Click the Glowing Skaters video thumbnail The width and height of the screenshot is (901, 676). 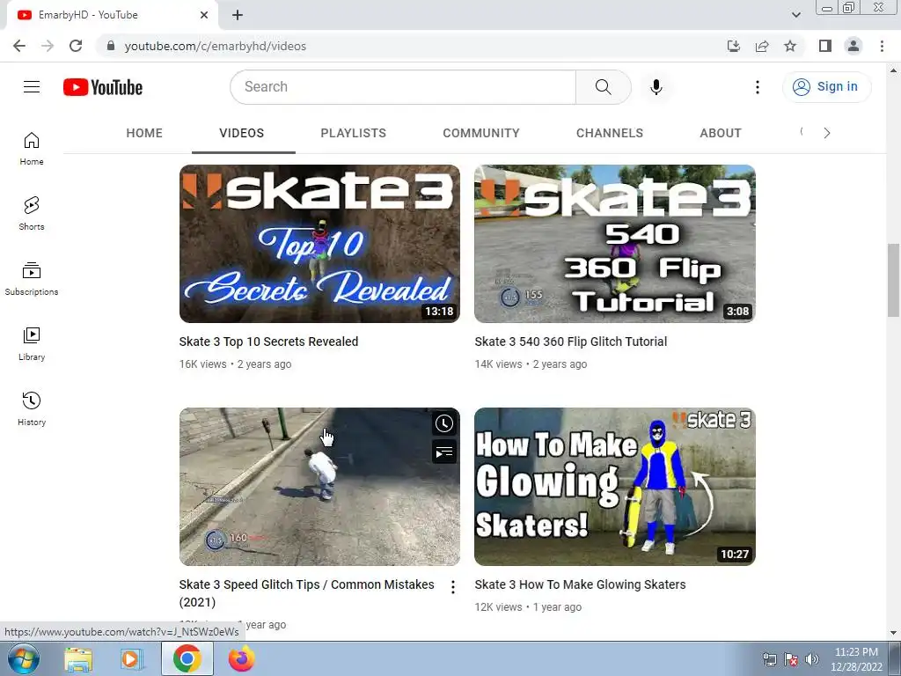tap(615, 487)
